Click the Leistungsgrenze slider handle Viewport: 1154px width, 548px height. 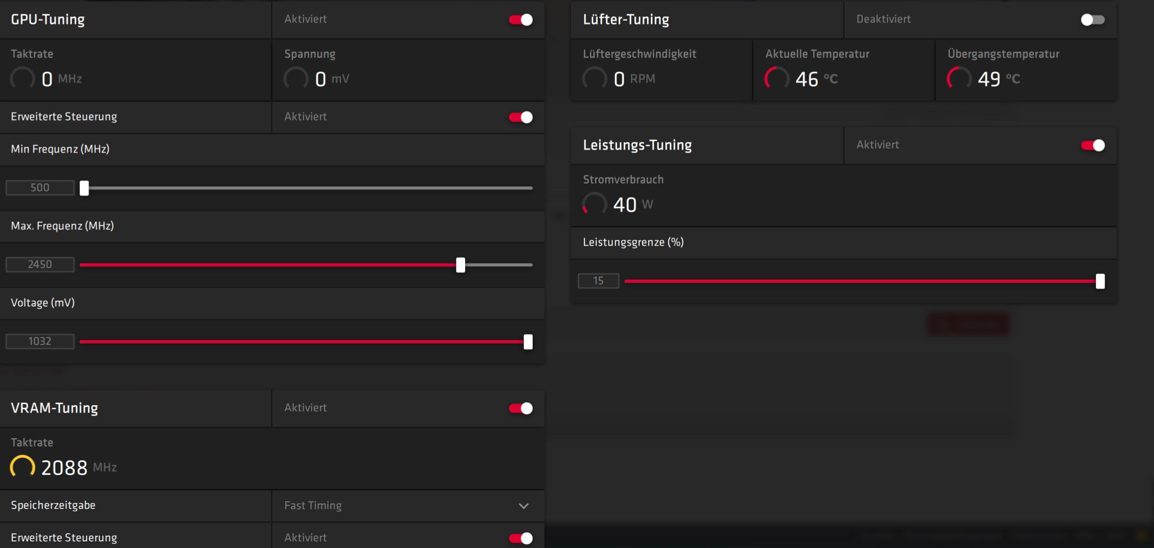coord(1100,281)
